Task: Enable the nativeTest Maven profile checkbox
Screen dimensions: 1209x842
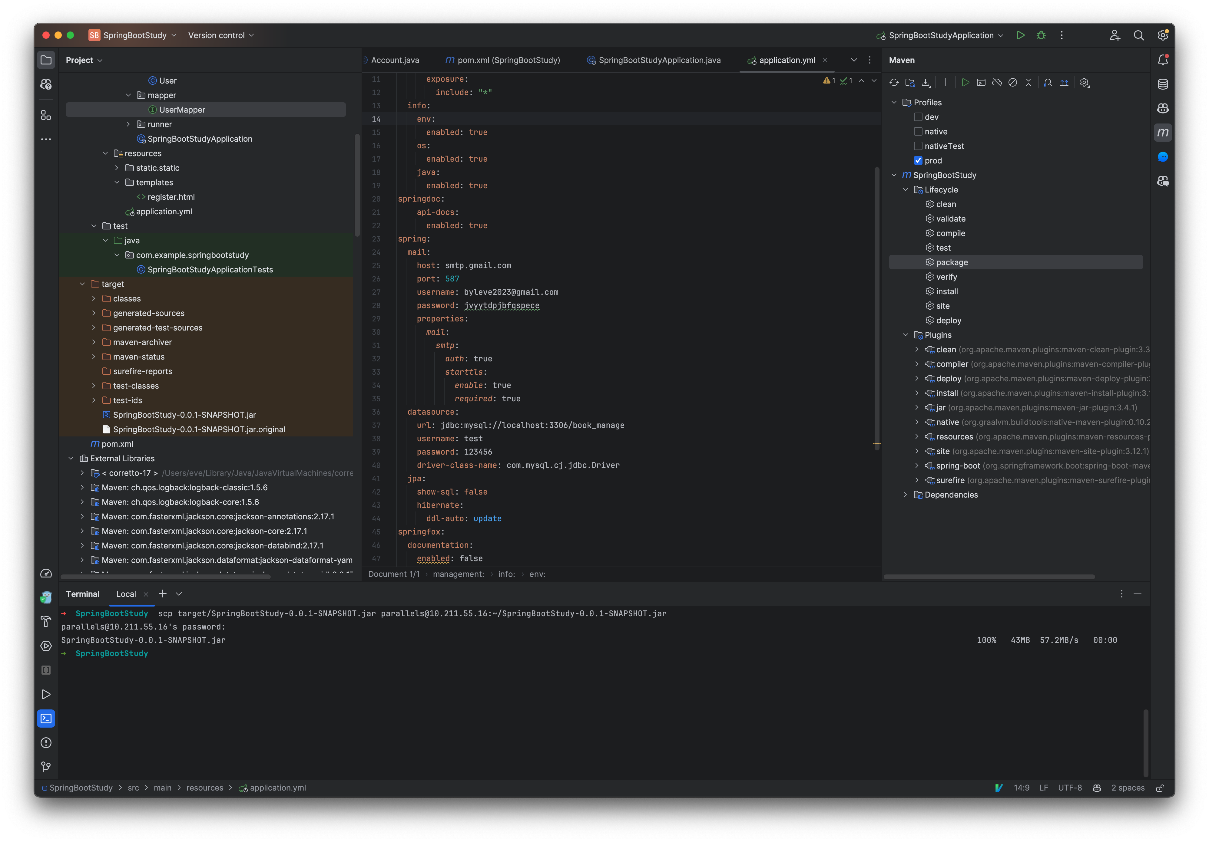Action: tap(918, 146)
